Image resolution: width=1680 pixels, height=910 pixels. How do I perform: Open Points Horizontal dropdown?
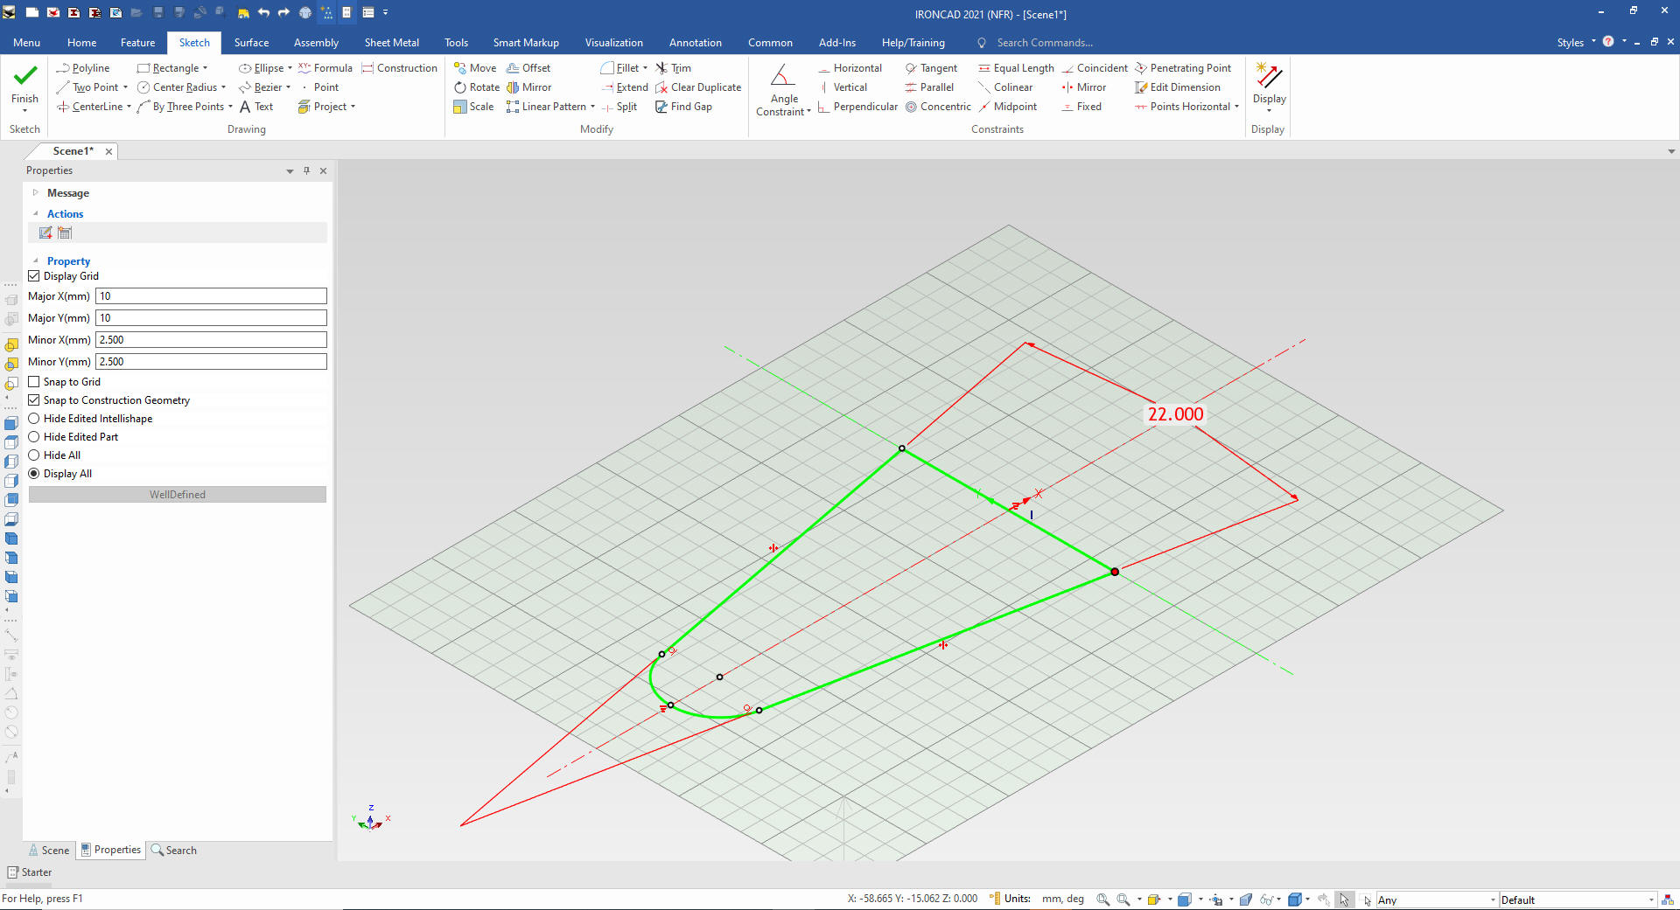1236,107
